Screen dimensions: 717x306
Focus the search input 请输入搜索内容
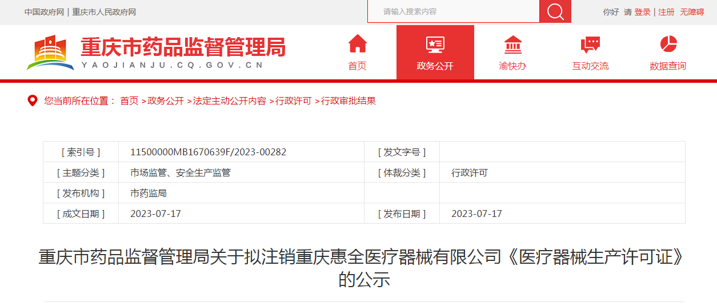pyautogui.click(x=453, y=11)
